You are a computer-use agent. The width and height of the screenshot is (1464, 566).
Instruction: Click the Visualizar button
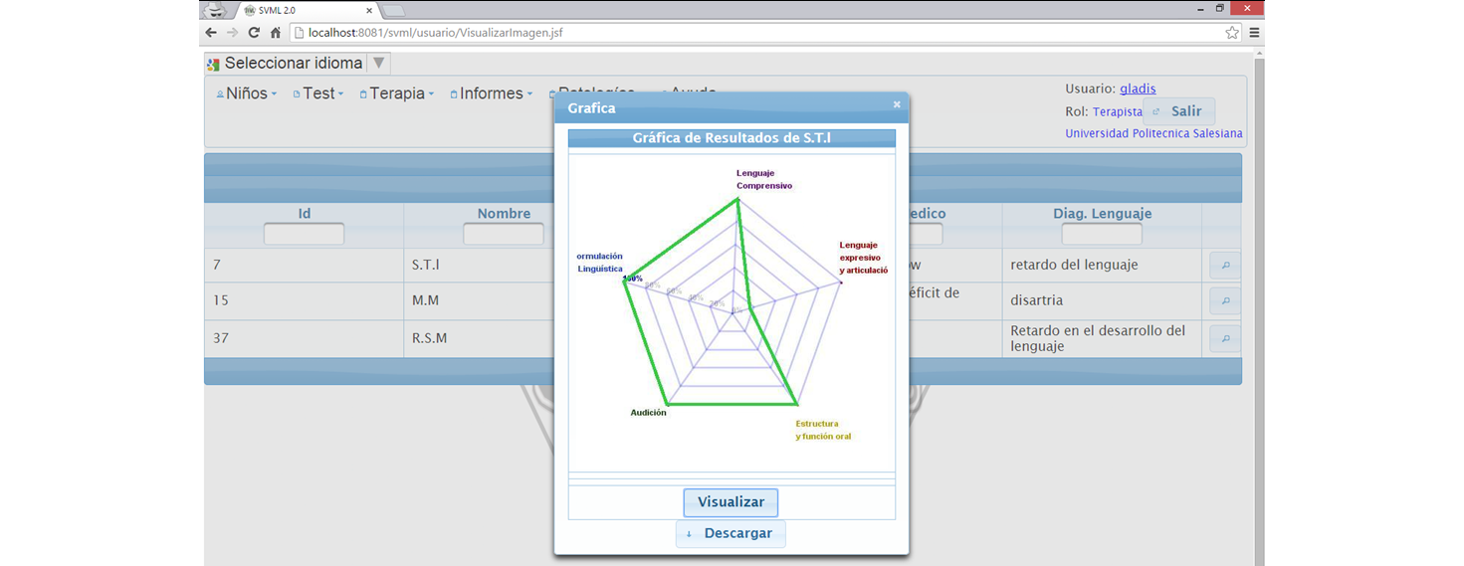click(731, 502)
